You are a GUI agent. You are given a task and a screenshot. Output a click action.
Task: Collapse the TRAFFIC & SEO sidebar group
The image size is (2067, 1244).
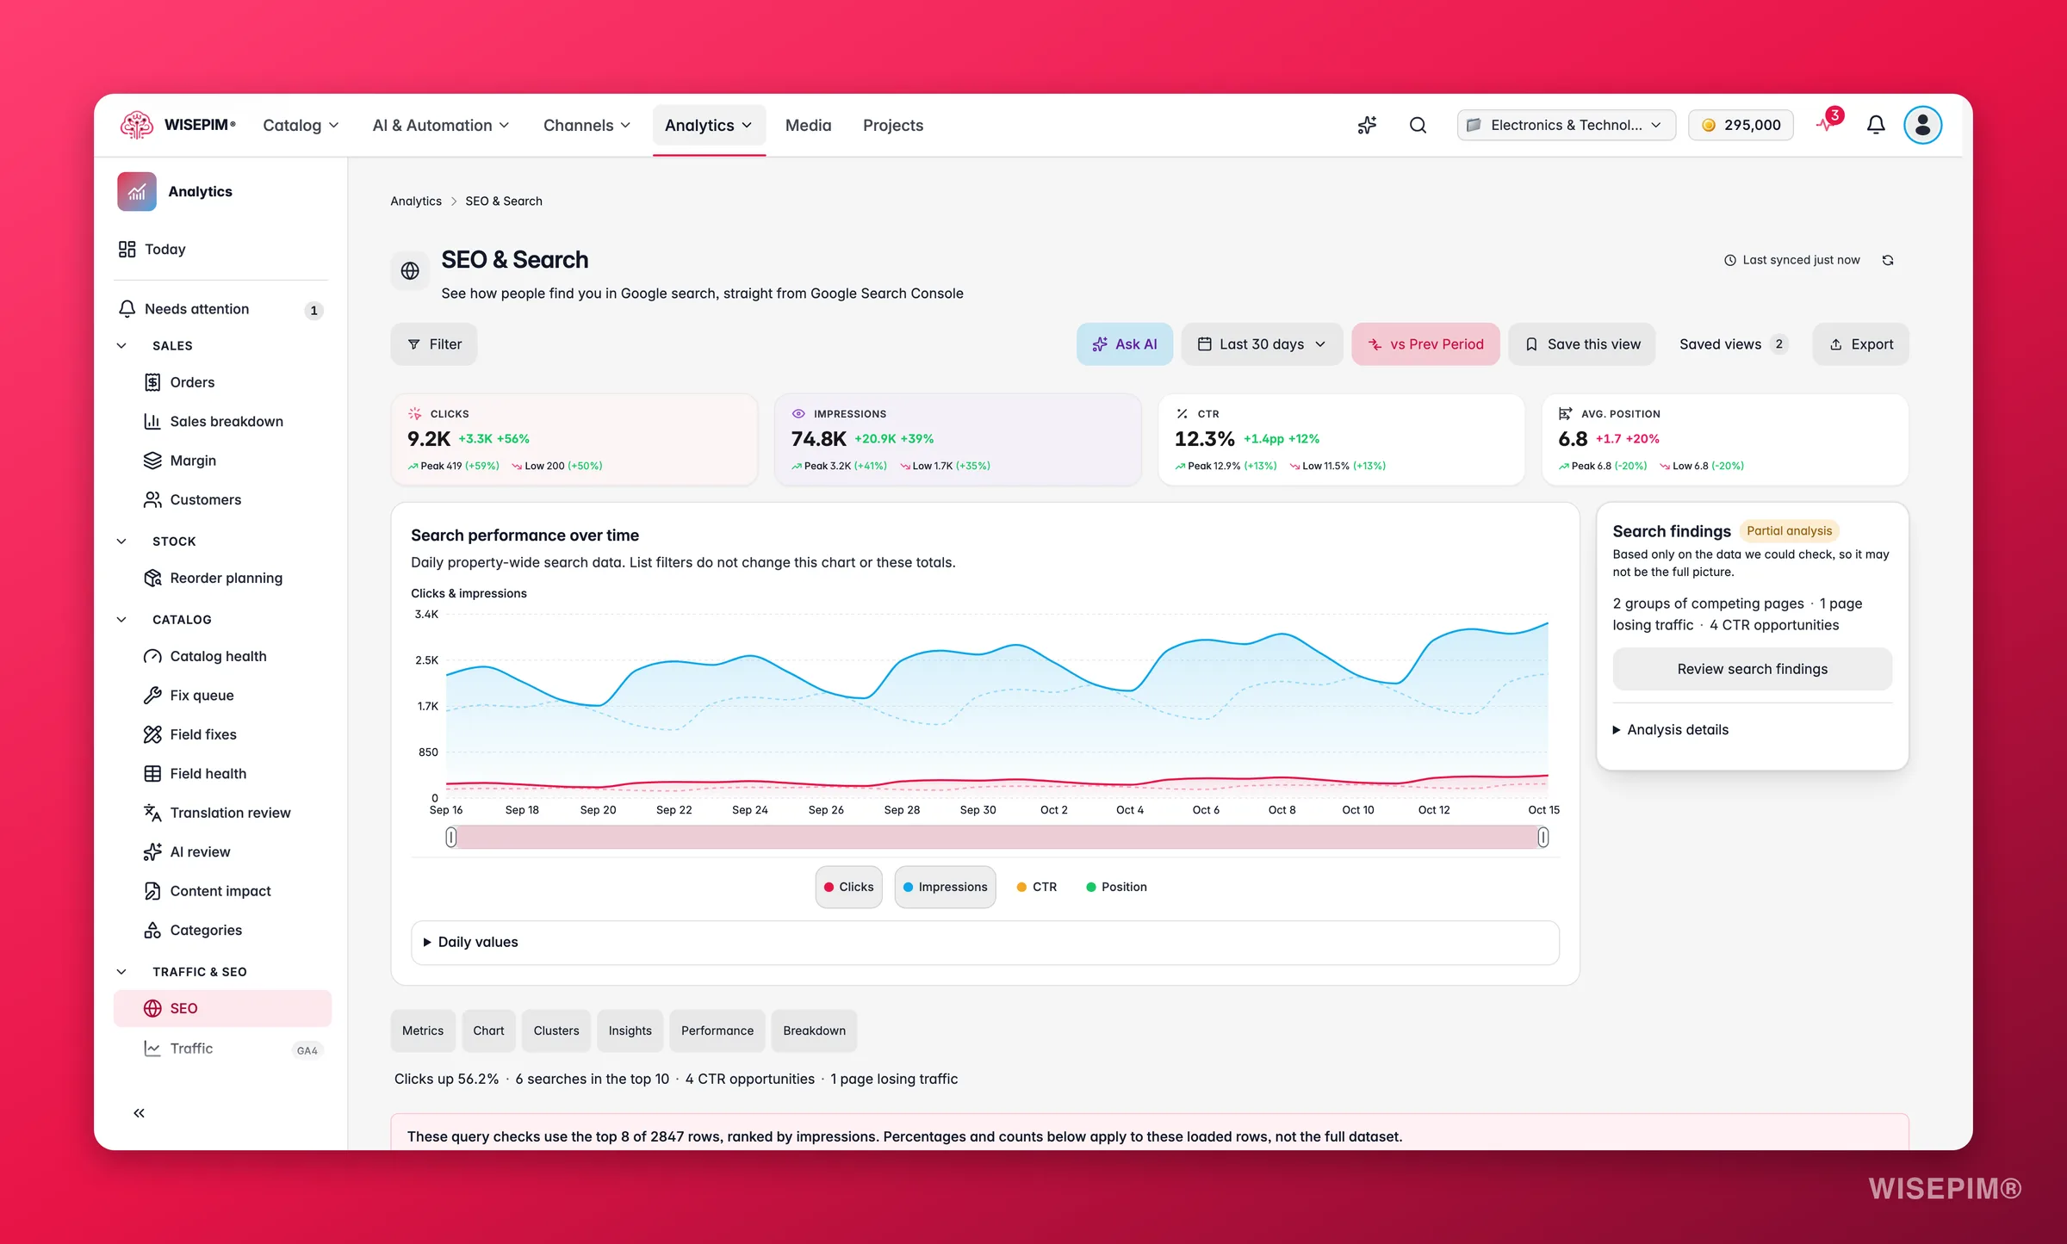(x=121, y=971)
